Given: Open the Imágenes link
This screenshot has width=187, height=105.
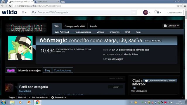Looking at the screenshot, I should click(x=114, y=32).
